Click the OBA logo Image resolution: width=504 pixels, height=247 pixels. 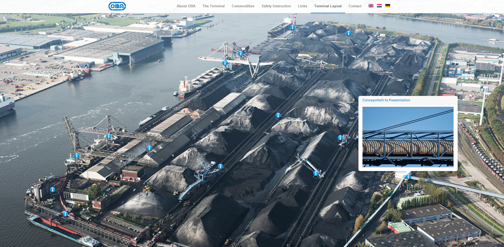point(117,6)
